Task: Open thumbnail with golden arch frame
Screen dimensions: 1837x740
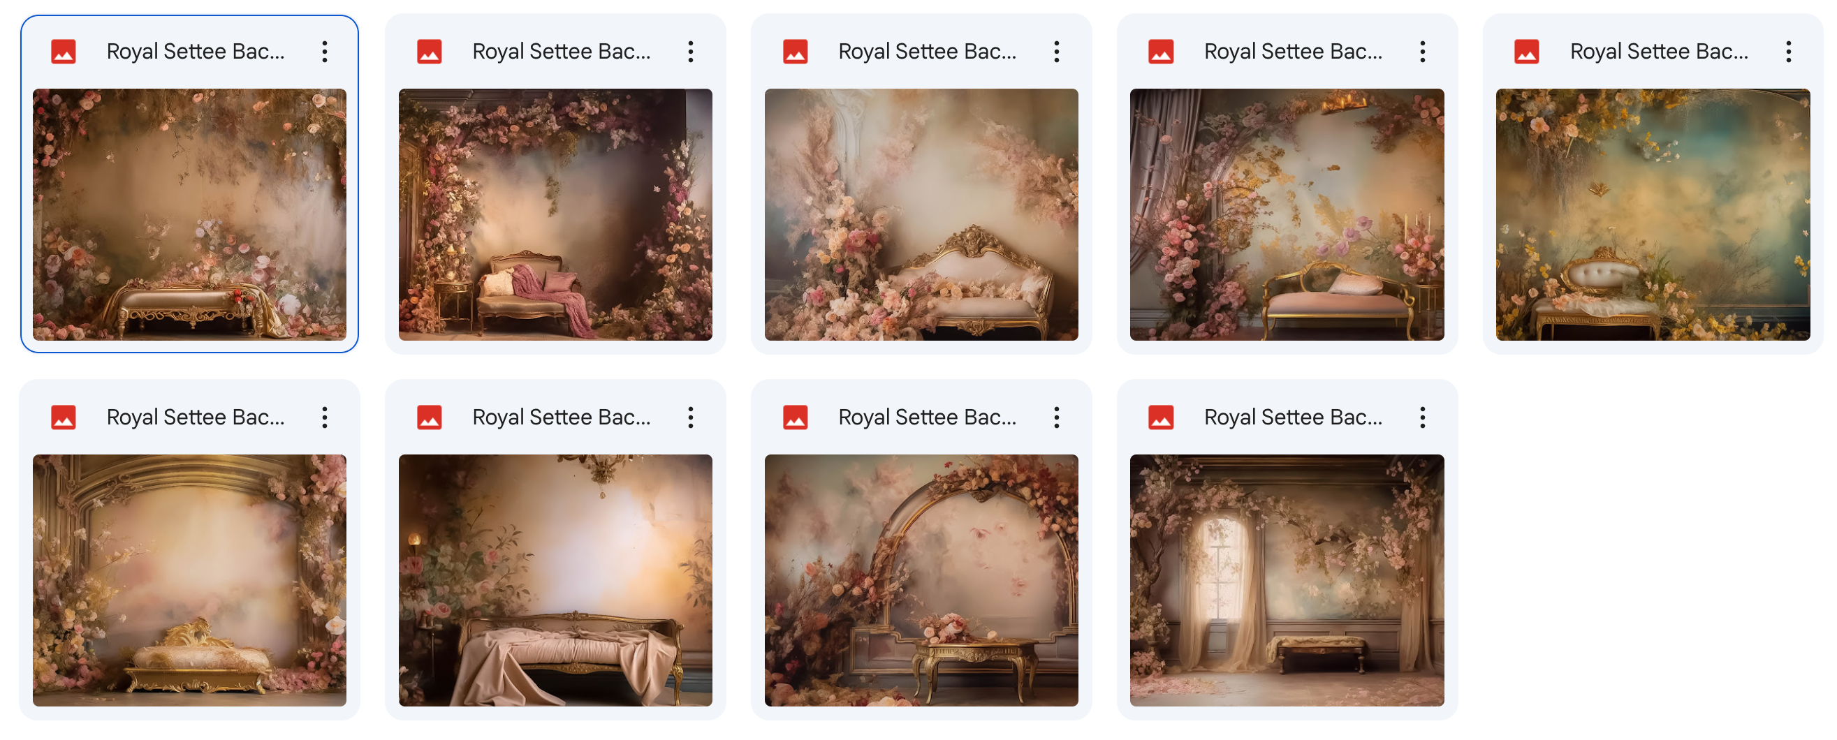Action: point(190,580)
